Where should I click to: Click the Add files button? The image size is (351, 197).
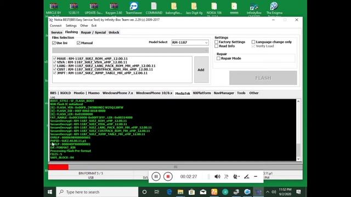click(x=201, y=69)
